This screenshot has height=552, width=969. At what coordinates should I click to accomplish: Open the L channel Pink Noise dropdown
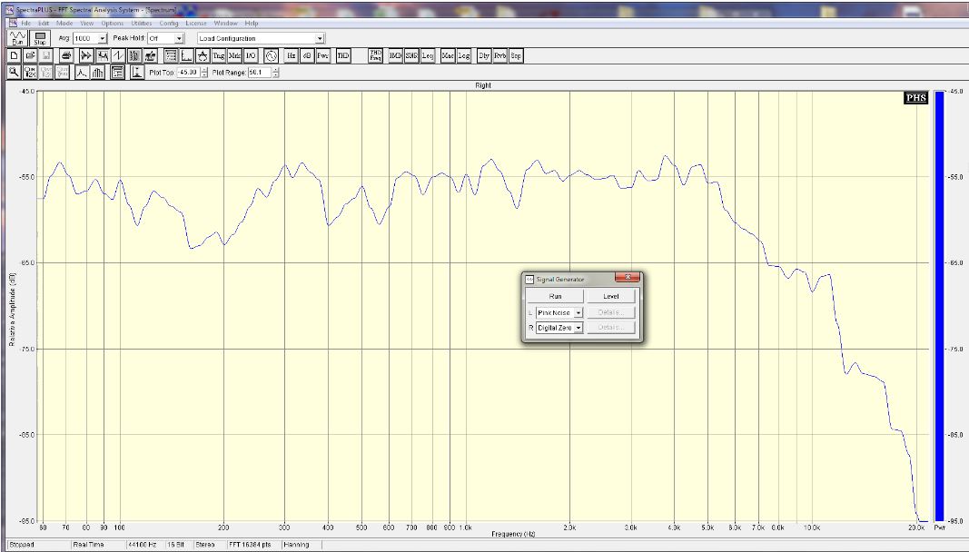click(578, 313)
